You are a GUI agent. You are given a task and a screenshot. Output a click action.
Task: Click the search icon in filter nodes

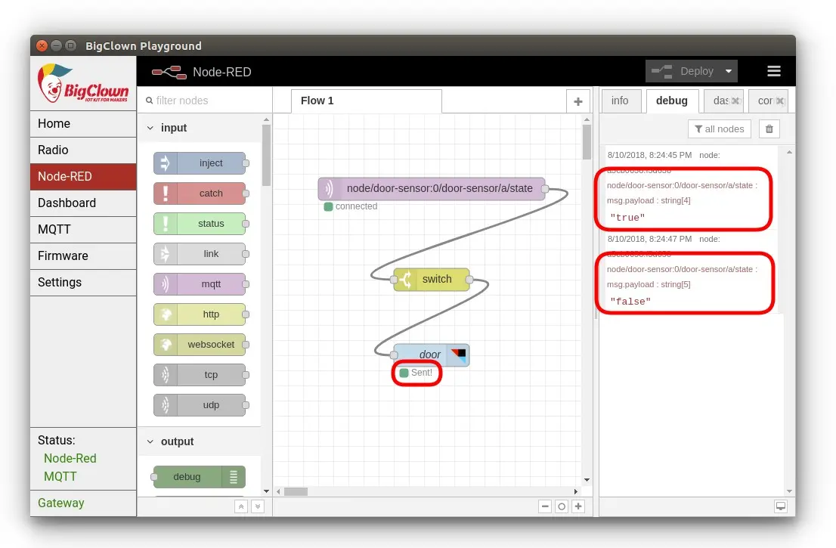point(150,101)
